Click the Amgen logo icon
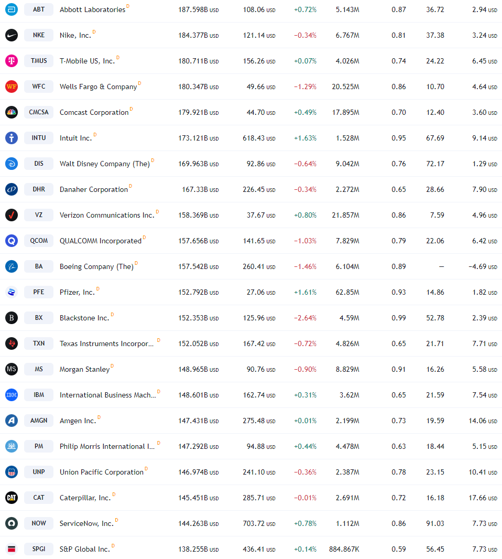 pyautogui.click(x=12, y=421)
